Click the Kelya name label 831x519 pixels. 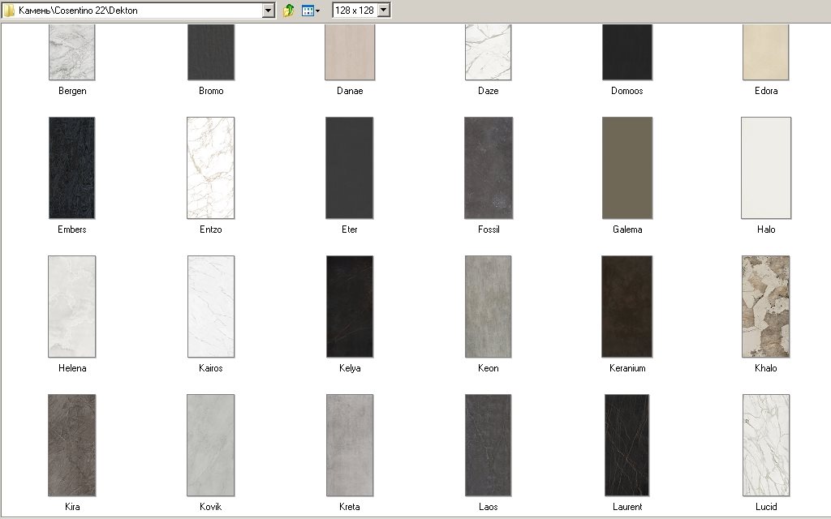tap(350, 368)
